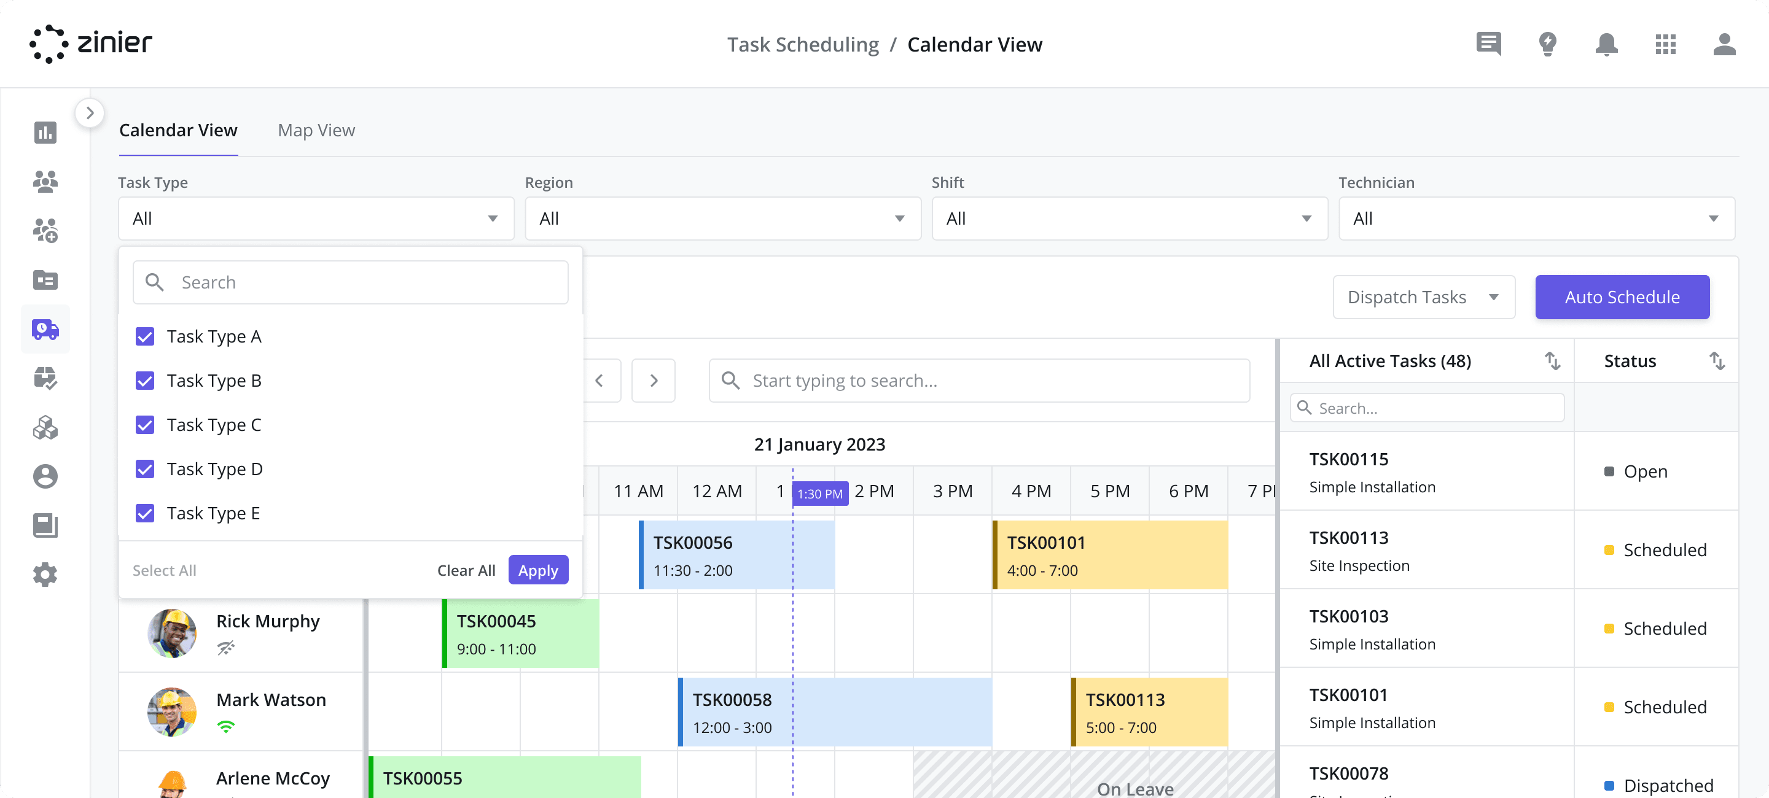Open the cubes icon in sidebar

pos(45,427)
